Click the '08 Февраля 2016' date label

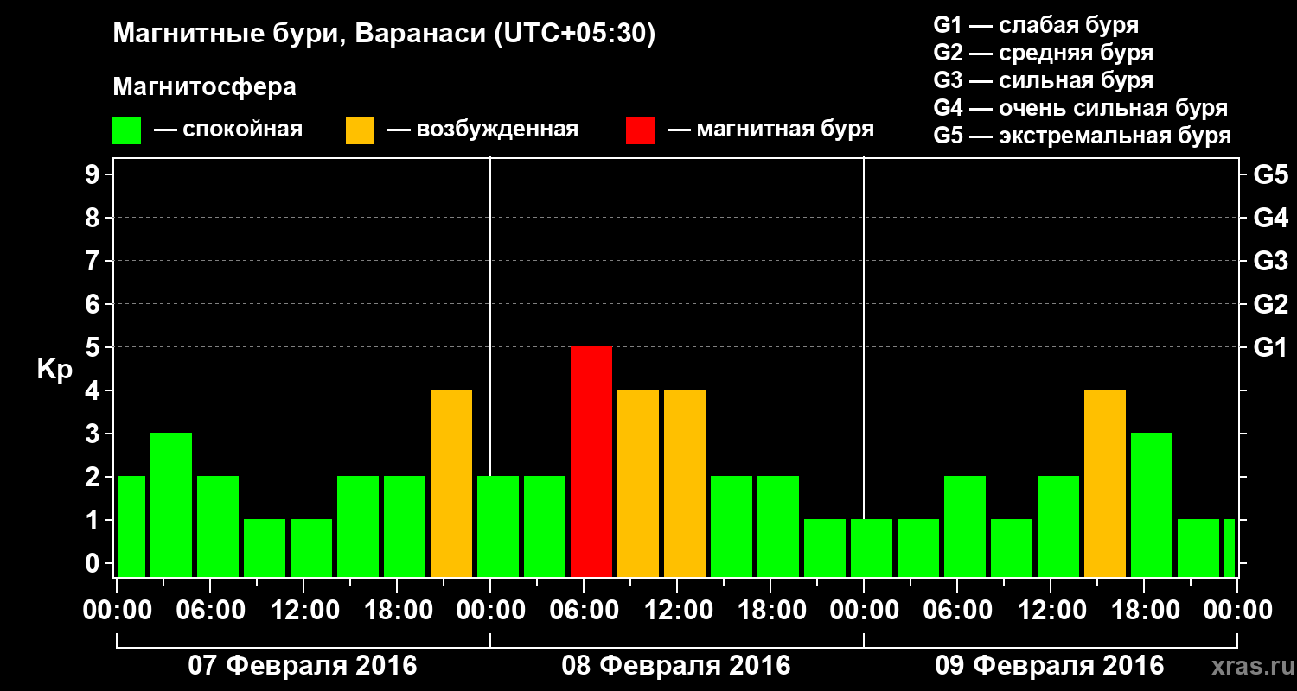click(676, 666)
